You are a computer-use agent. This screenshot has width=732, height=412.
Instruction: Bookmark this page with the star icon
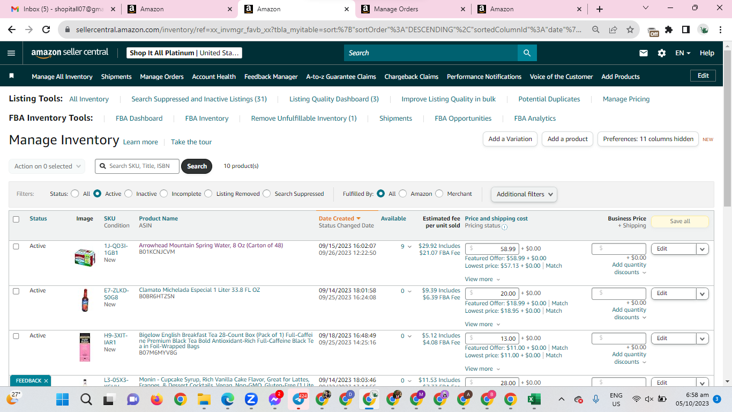(630, 30)
